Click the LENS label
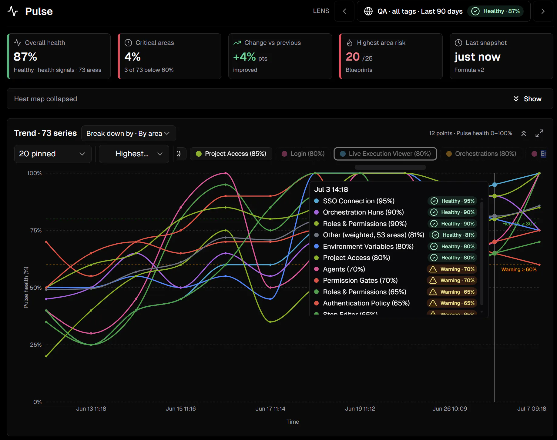This screenshot has width=557, height=440. 321,11
